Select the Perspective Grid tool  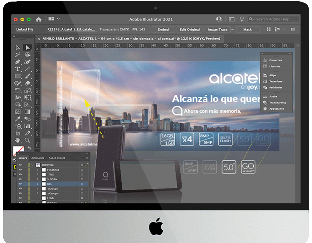click(27, 105)
